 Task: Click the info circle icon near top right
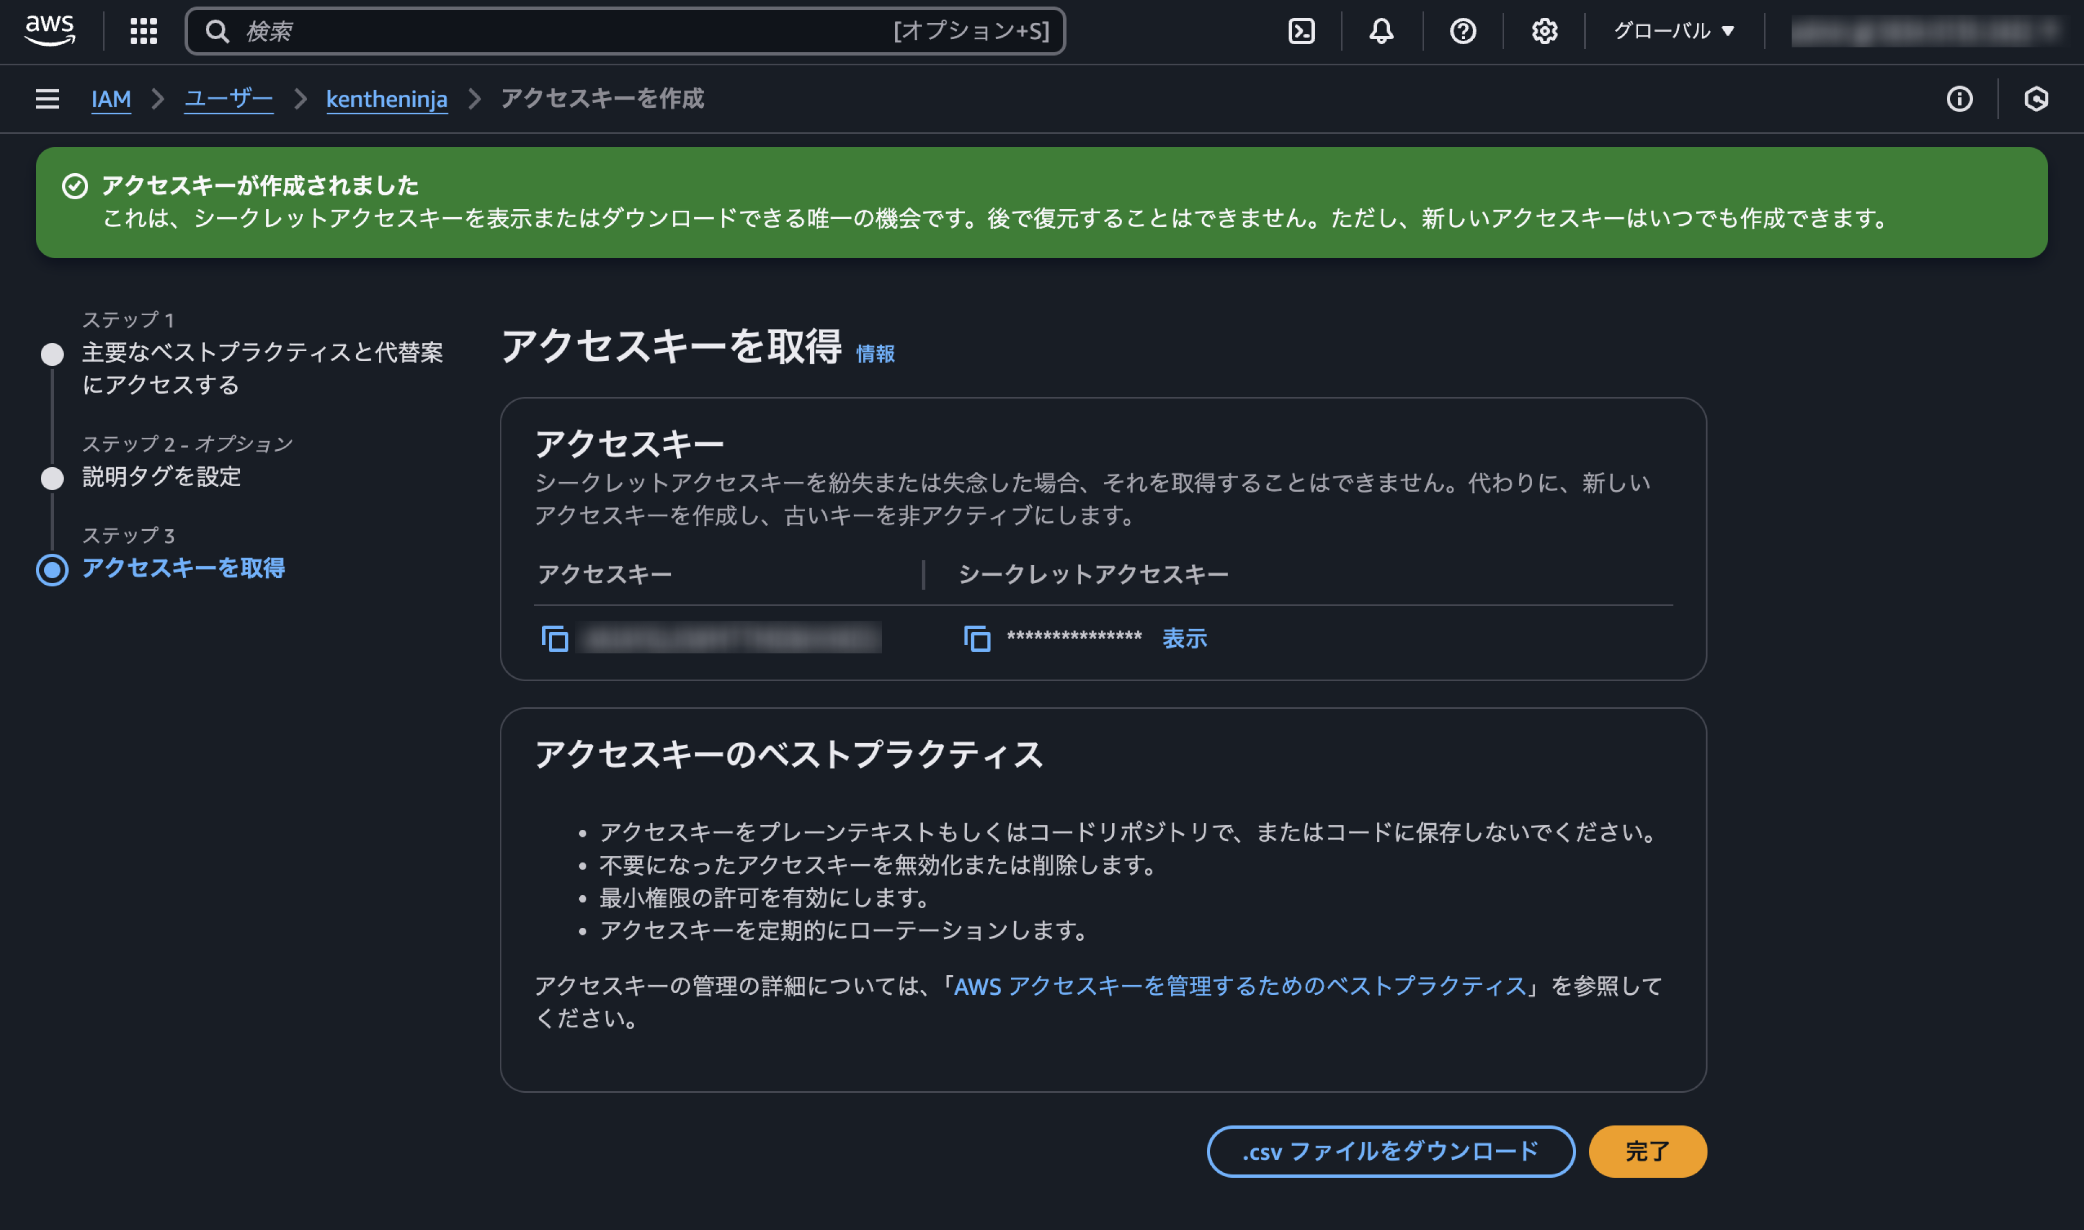pos(1960,99)
